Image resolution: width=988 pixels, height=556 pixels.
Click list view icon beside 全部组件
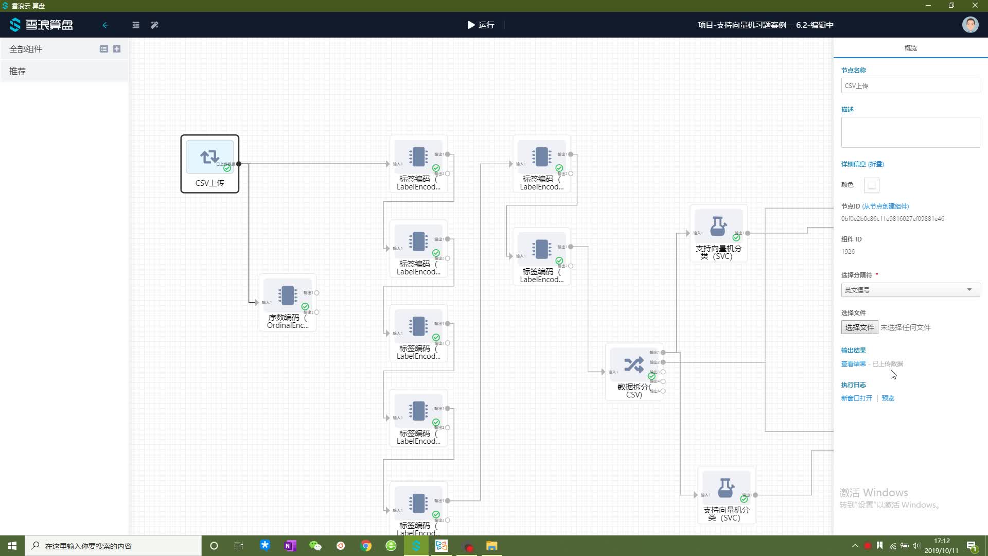103,49
